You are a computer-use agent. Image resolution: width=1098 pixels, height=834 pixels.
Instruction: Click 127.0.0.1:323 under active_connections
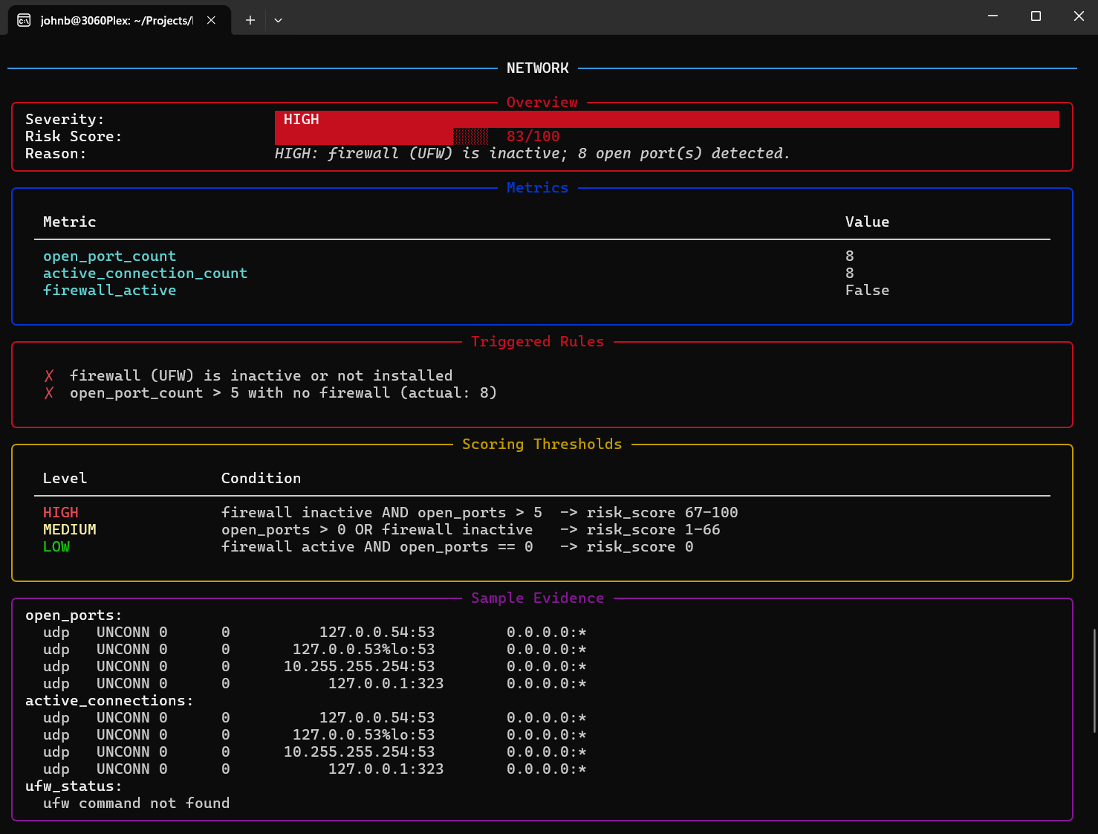click(386, 769)
